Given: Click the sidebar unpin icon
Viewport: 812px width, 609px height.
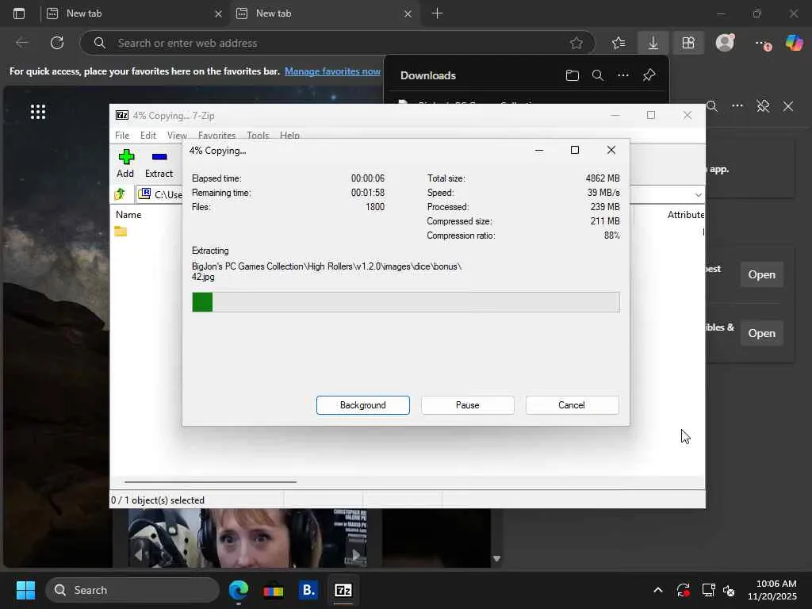Looking at the screenshot, I should coord(763,106).
